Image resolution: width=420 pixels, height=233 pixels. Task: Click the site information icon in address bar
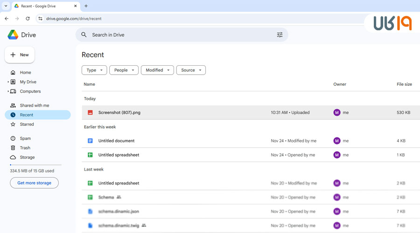pos(40,19)
